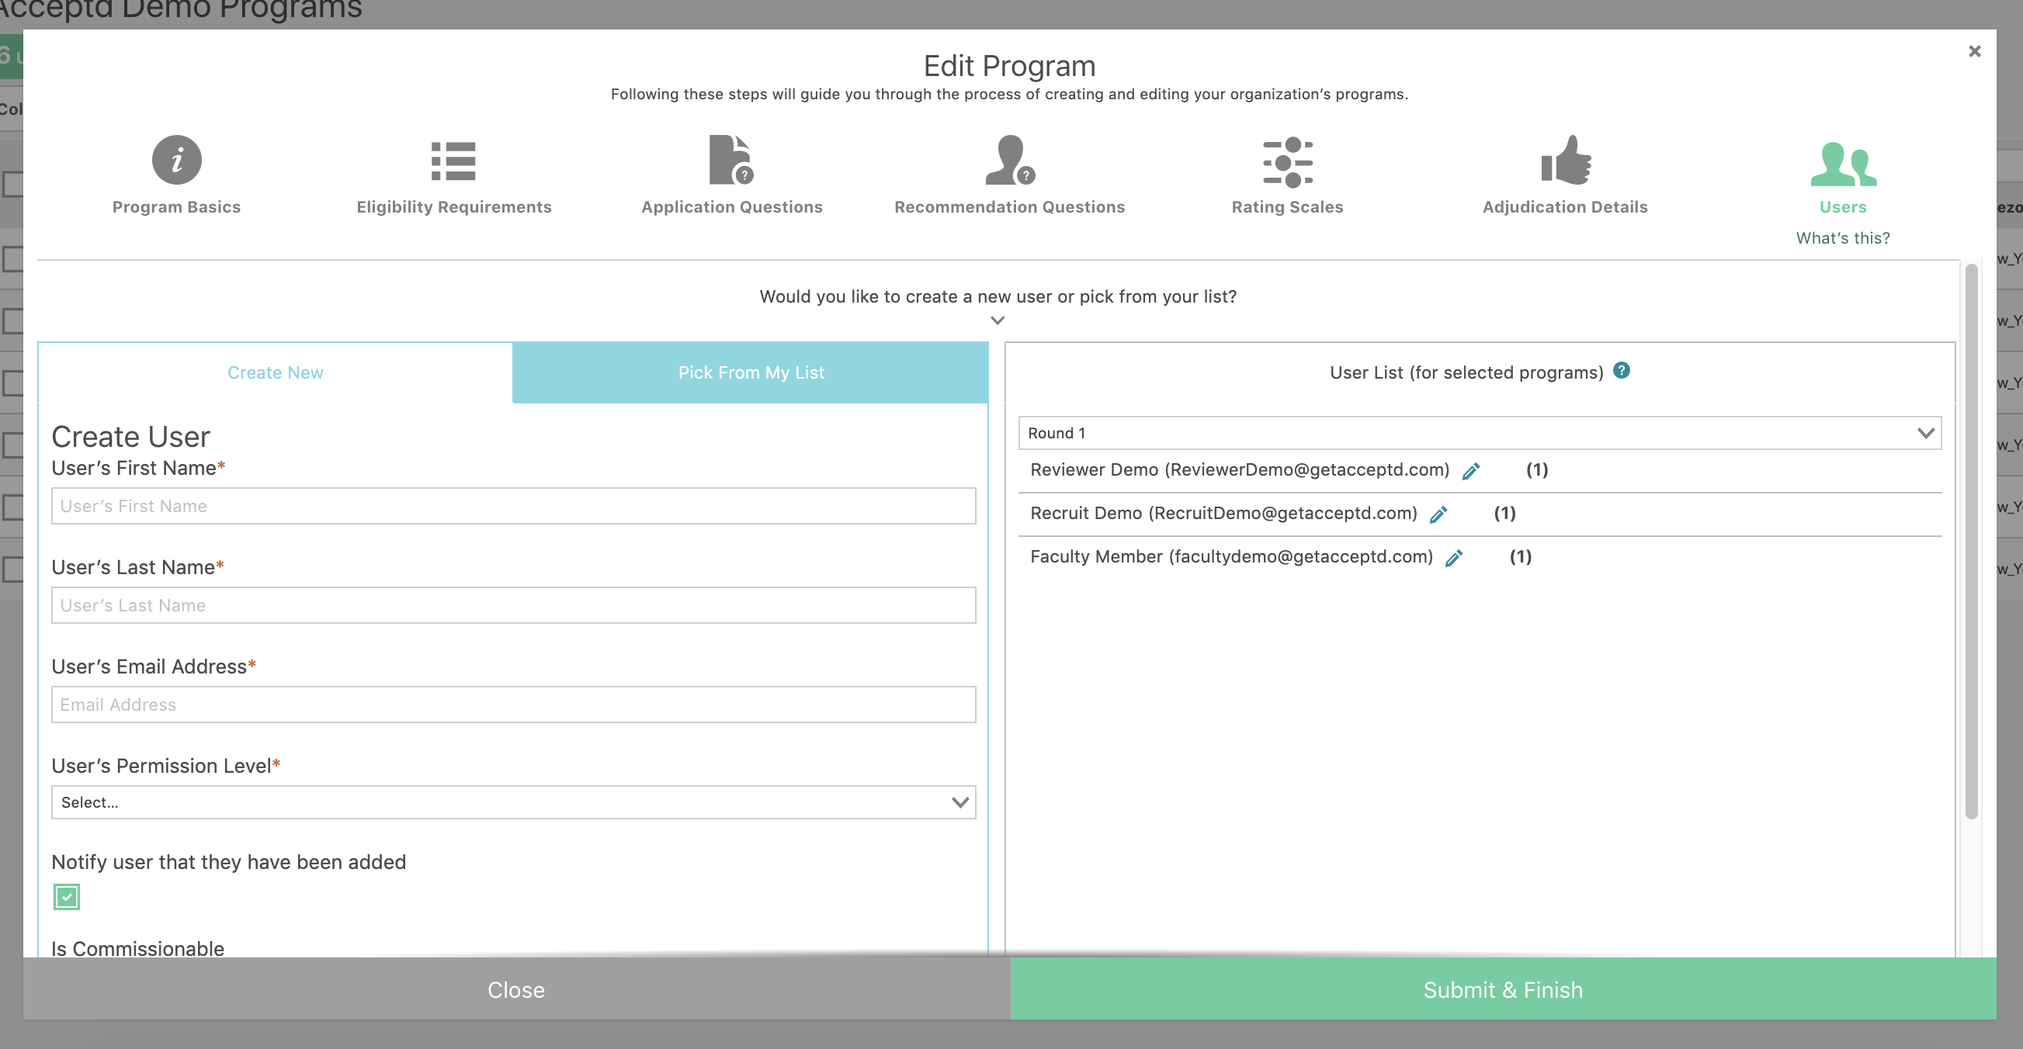Click the modal's vertical scrollbar
Viewport: 2023px width, 1049px height.
click(1971, 542)
